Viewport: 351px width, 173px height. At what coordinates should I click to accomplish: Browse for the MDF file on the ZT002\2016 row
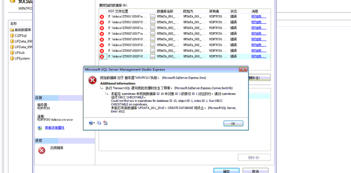153,28
